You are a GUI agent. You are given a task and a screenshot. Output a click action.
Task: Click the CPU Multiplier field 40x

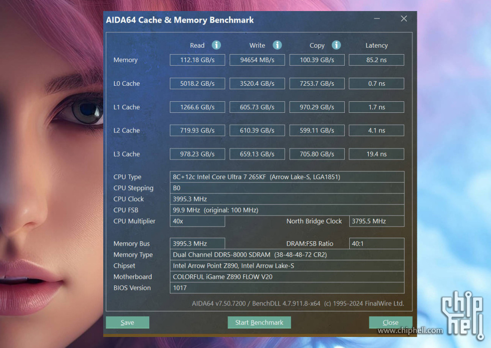pyautogui.click(x=197, y=221)
